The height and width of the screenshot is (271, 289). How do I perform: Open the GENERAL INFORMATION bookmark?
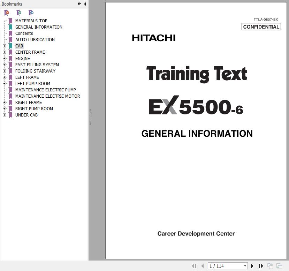coord(39,27)
